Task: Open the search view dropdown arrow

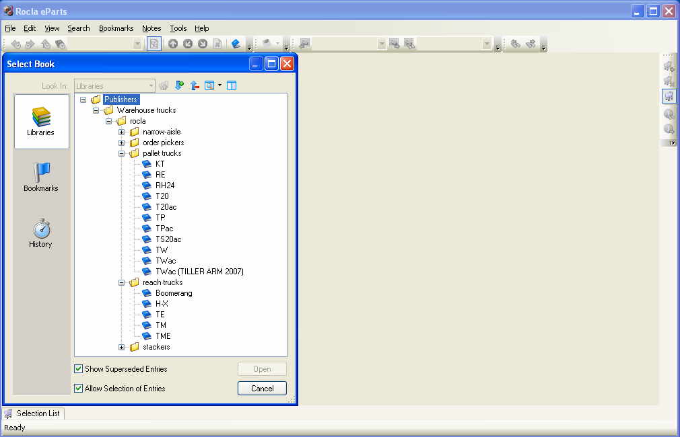Action: pyautogui.click(x=220, y=85)
